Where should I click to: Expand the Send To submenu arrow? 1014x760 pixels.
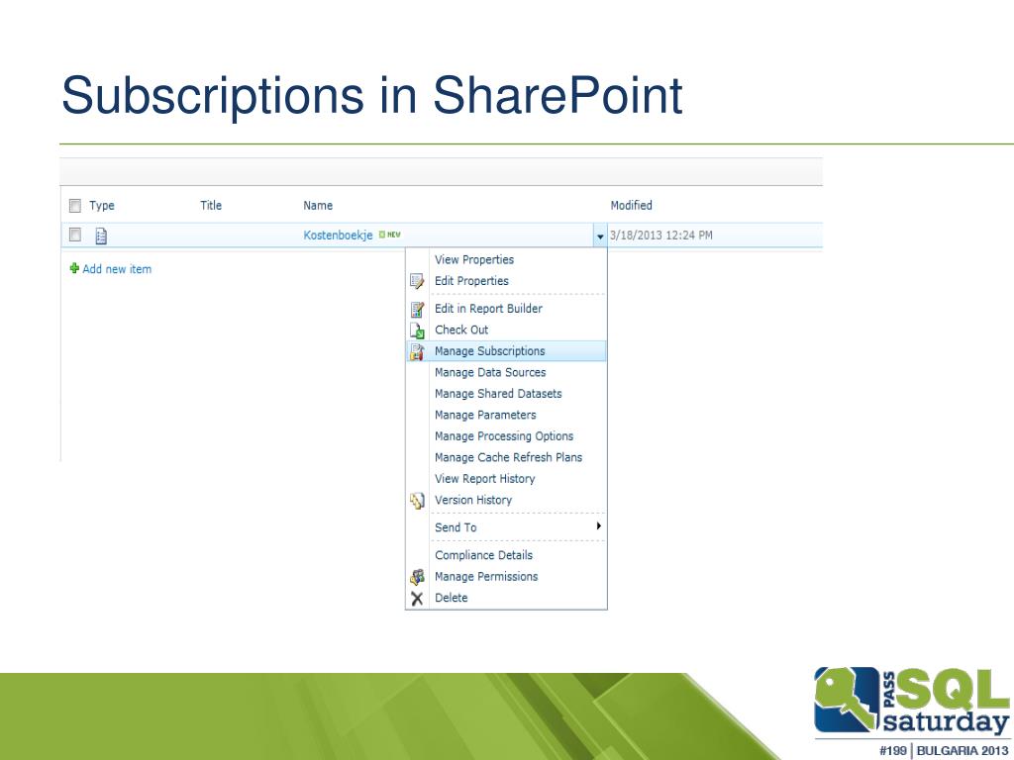599,526
